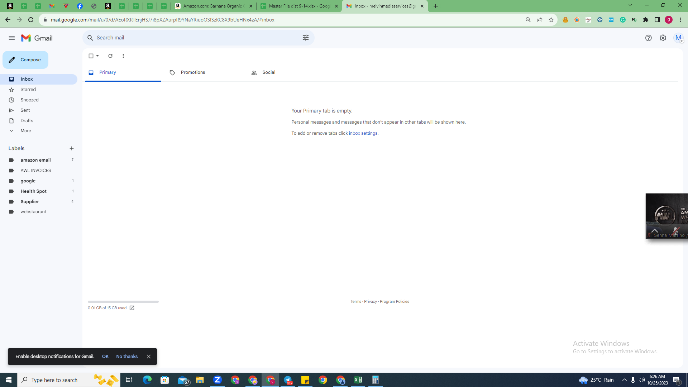Expand More in the sidebar
The height and width of the screenshot is (387, 688).
tap(39, 131)
